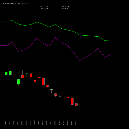Click the close value "C: 0.16"
The height and width of the screenshot is (129, 129).
pyautogui.click(x=45, y=7)
